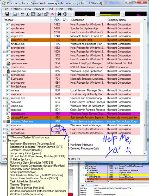
Task: Click the Wacom_Tablet.exe process icon
Action: tap(8, 121)
